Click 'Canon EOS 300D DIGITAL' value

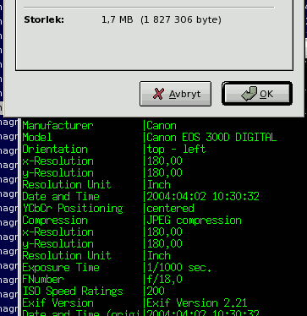coord(211,138)
